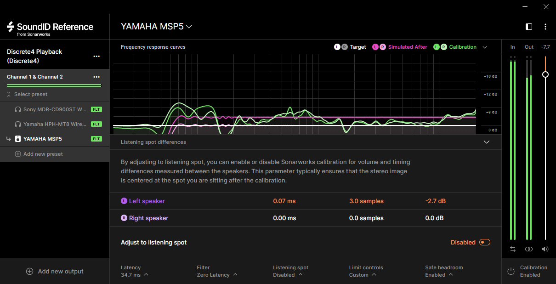Click the purple L badge of Left speaker

pos(124,201)
